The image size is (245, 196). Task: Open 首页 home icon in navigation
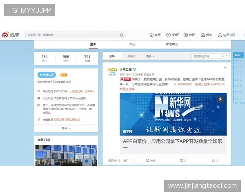coord(151,35)
